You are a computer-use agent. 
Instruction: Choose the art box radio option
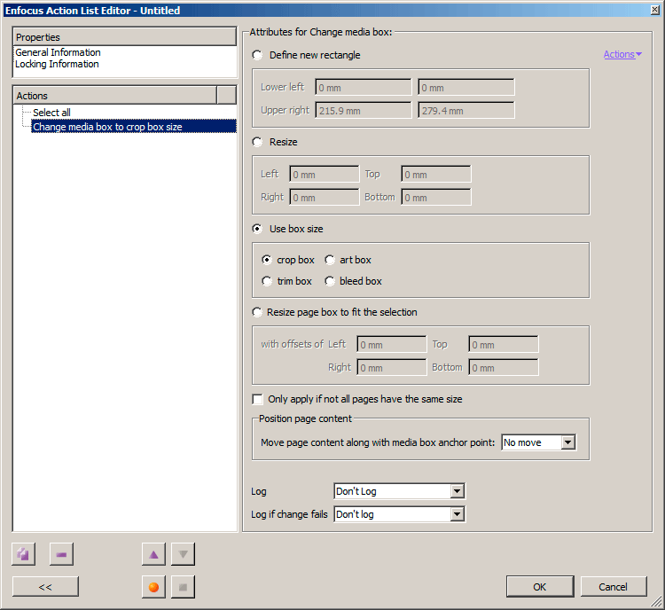click(330, 260)
